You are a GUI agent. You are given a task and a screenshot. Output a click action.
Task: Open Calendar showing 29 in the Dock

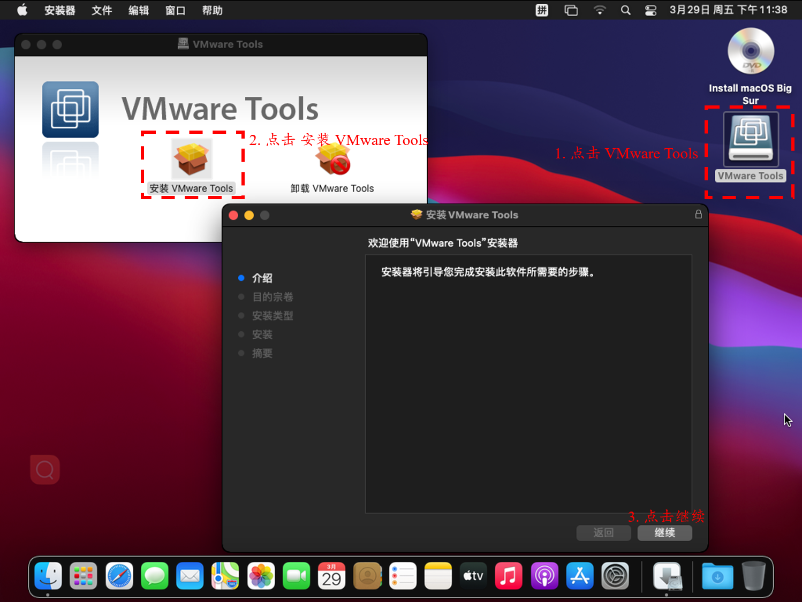point(331,576)
